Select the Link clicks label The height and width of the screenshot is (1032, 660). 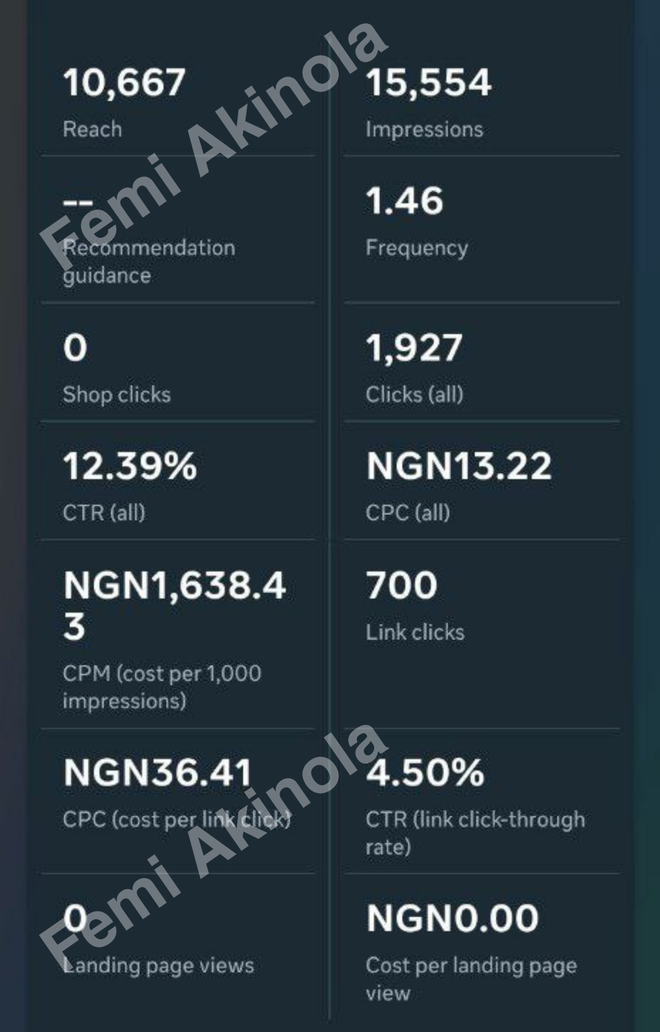[415, 632]
